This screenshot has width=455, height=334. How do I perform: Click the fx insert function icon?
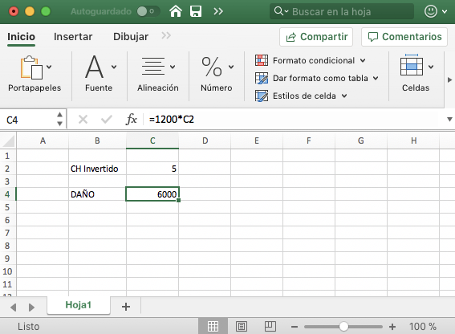131,120
